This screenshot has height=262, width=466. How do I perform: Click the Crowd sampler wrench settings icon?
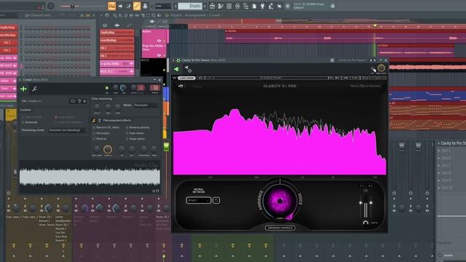tap(35, 89)
